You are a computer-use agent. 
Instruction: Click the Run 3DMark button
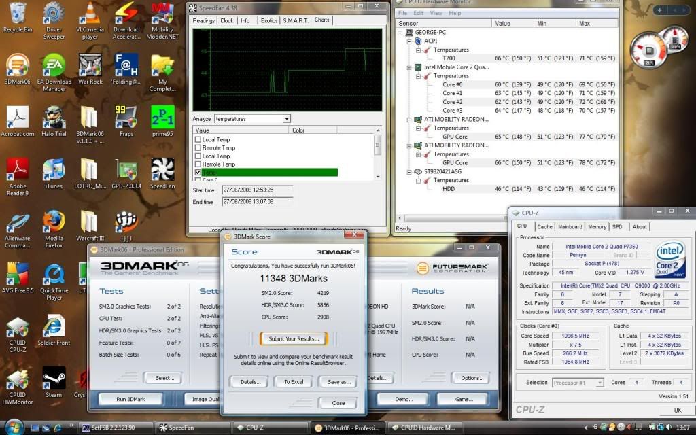[130, 399]
